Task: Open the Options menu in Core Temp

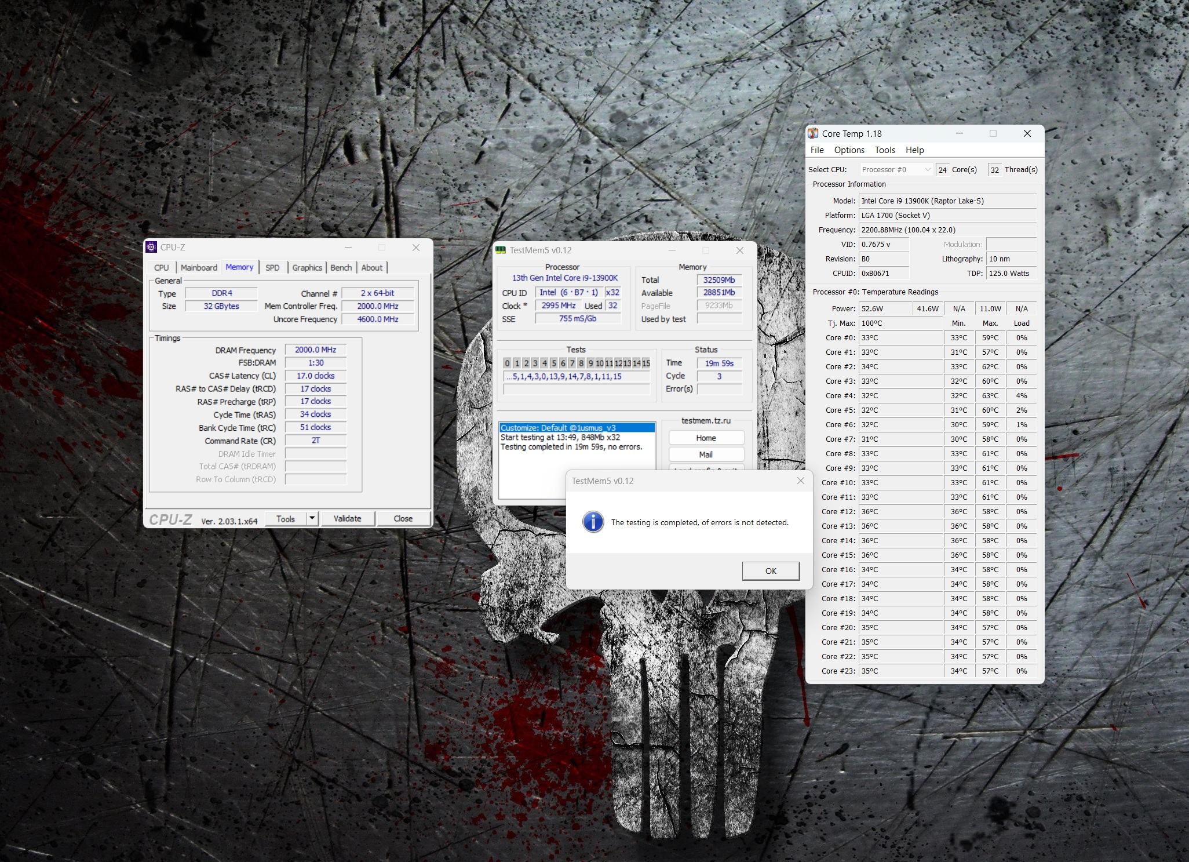Action: pyautogui.click(x=849, y=150)
